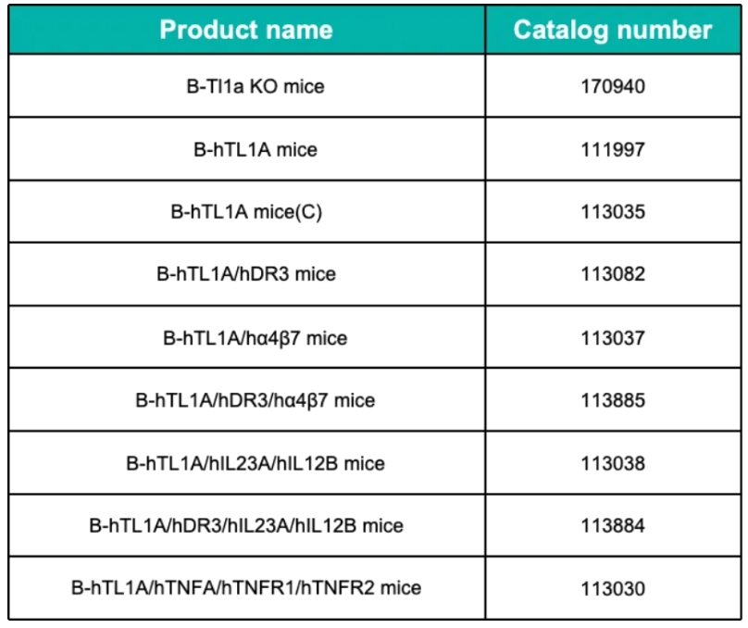Select catalog number 113082
Viewport: 748px width, 628px height.
(613, 274)
